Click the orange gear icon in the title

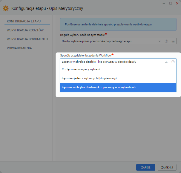(6, 8)
